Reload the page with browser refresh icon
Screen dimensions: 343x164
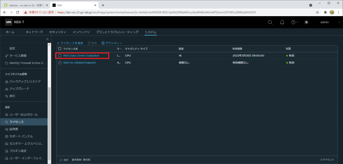(18, 12)
